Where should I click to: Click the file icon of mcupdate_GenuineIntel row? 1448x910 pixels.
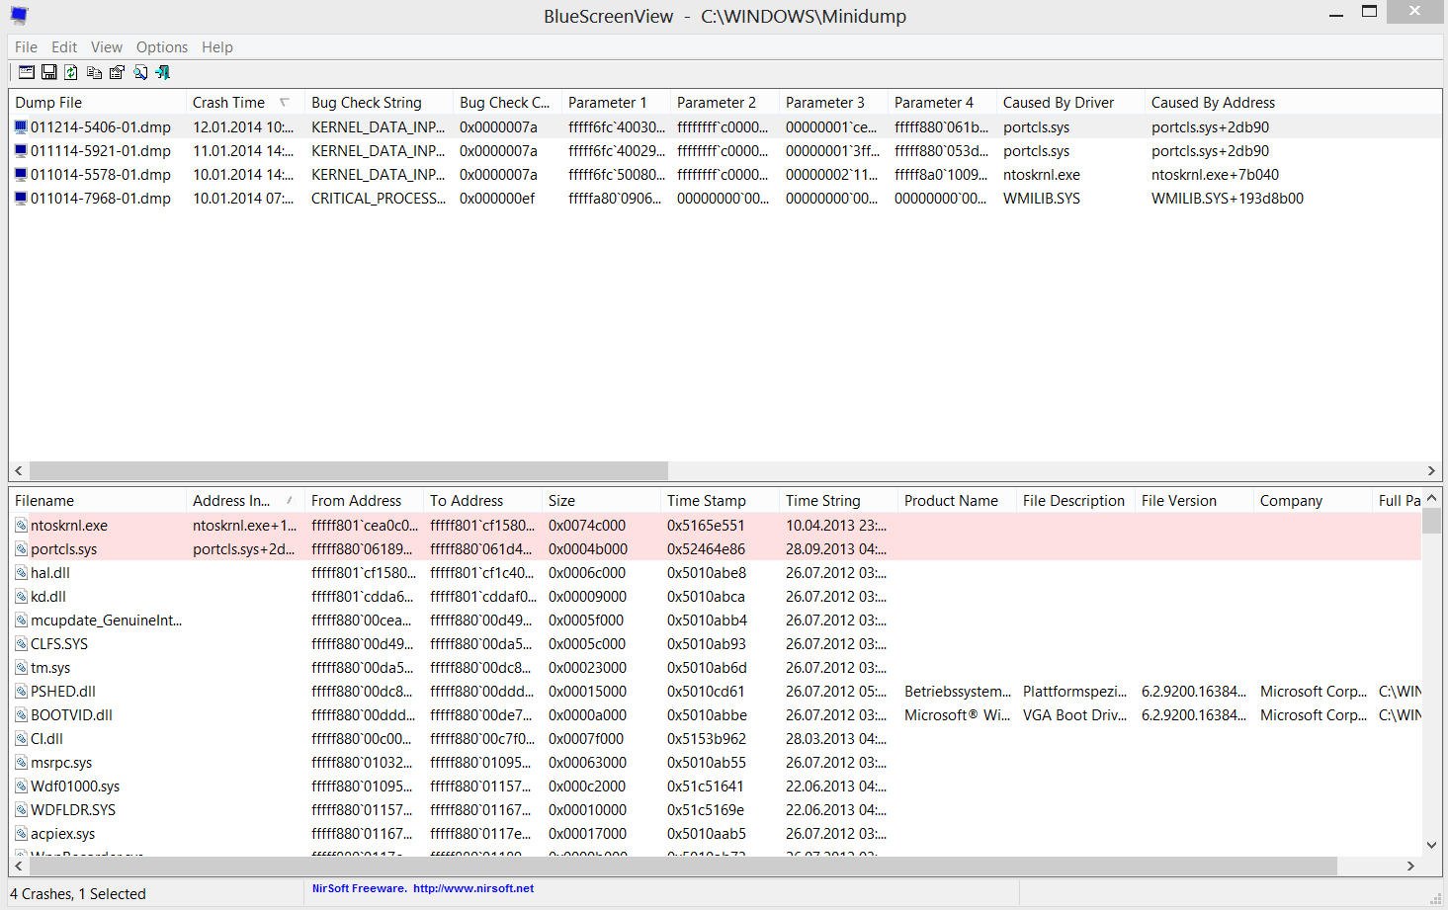[21, 620]
